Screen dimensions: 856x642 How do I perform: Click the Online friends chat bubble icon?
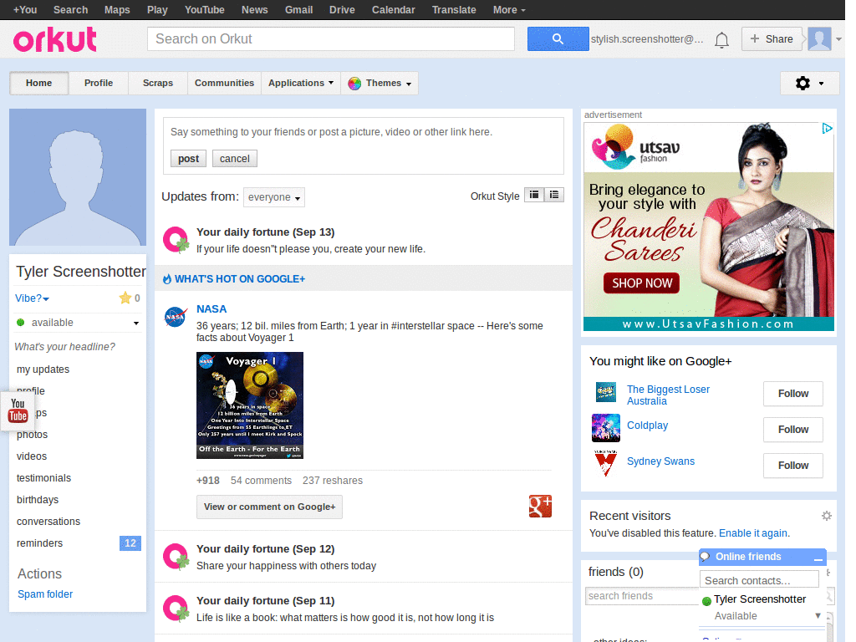coord(705,556)
